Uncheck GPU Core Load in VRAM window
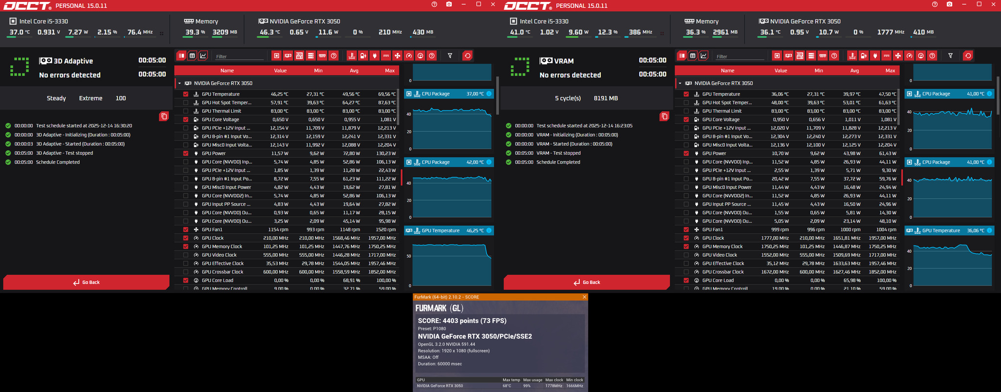 click(686, 280)
